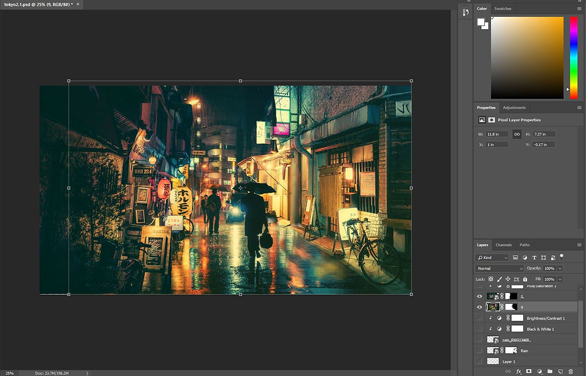Open the Fill slider dropdown arrow
This screenshot has width=586, height=376.
tap(560, 279)
